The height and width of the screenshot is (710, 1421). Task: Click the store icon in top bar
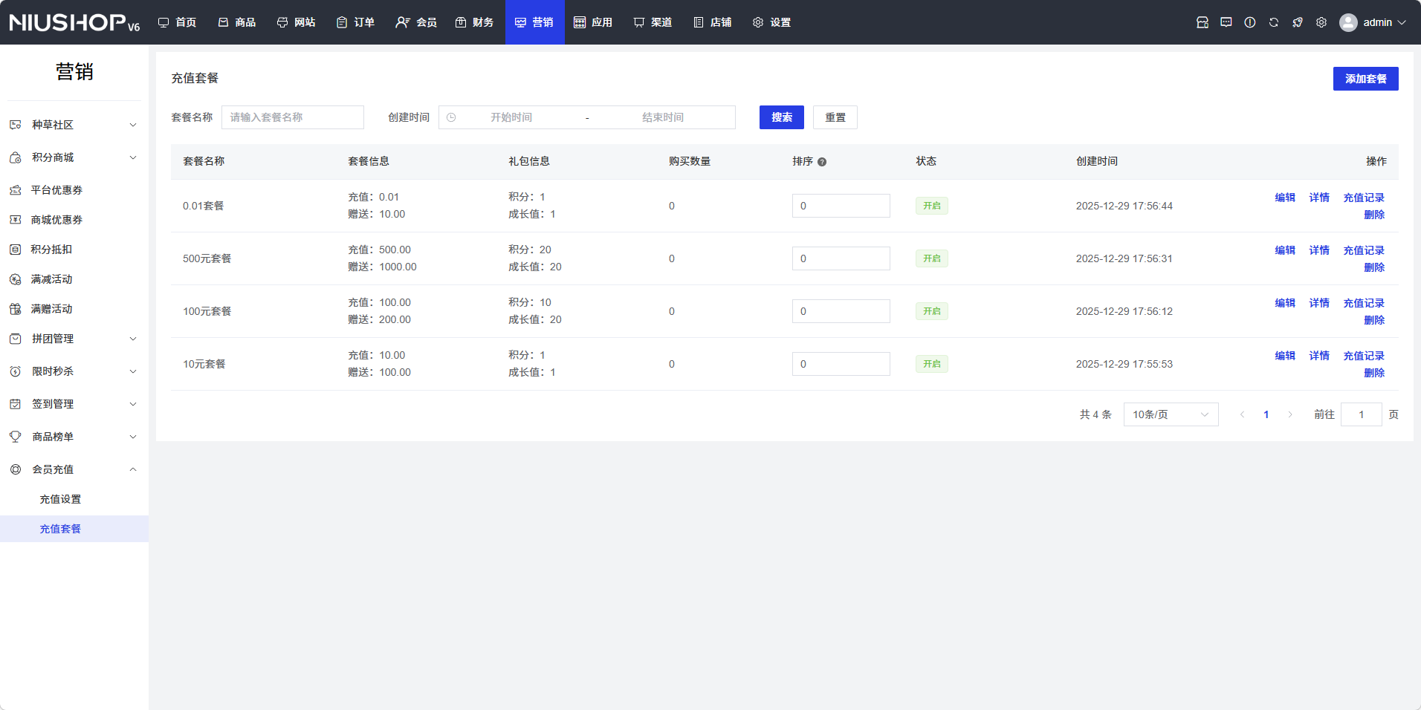click(1202, 22)
